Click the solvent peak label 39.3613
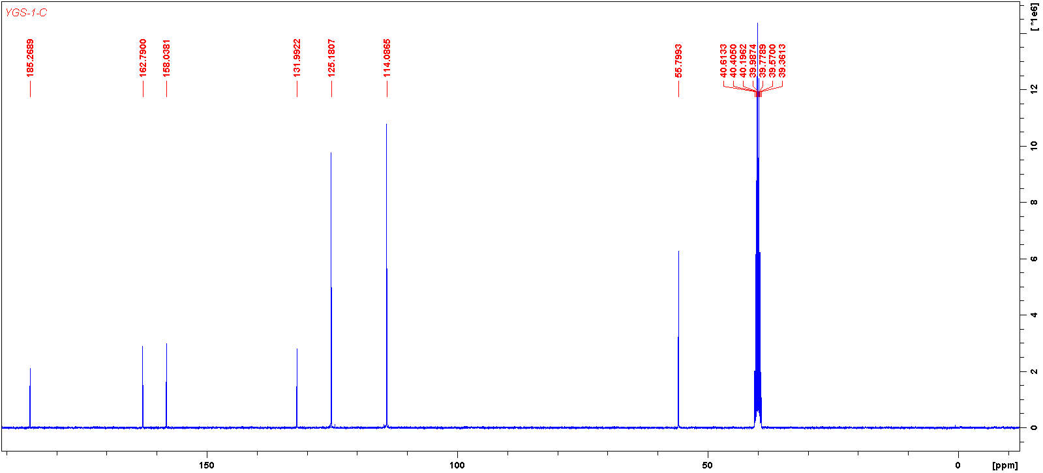The image size is (1043, 473). point(782,61)
